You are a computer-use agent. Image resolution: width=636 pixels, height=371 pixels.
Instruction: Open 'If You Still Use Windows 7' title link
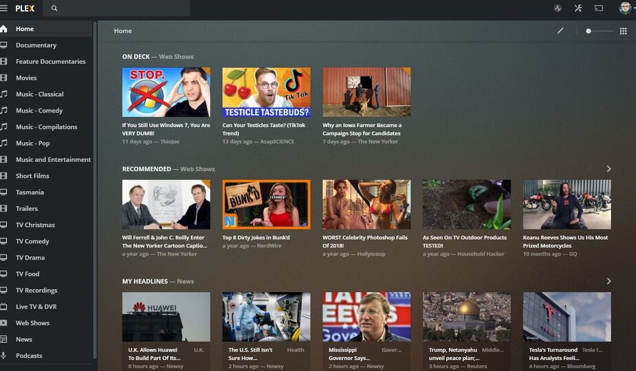pyautogui.click(x=166, y=129)
